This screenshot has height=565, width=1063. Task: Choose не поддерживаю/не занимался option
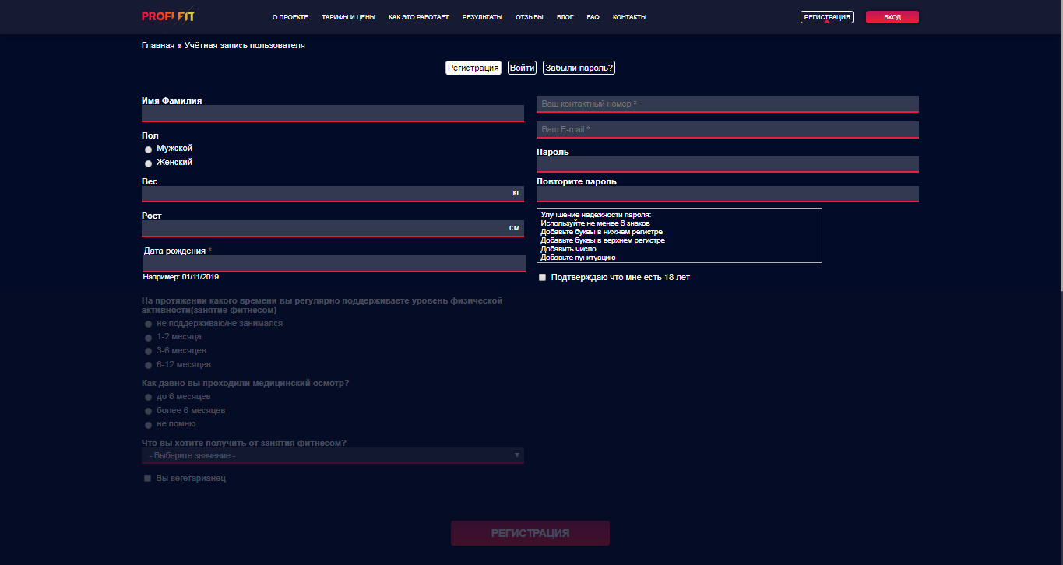click(149, 324)
